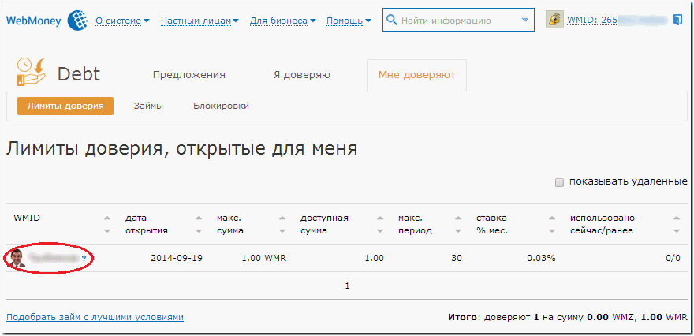Sort by дата открытия column arrows

click(x=199, y=224)
